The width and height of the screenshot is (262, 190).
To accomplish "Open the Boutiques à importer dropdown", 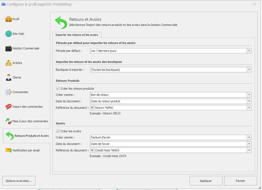I will click(249, 70).
